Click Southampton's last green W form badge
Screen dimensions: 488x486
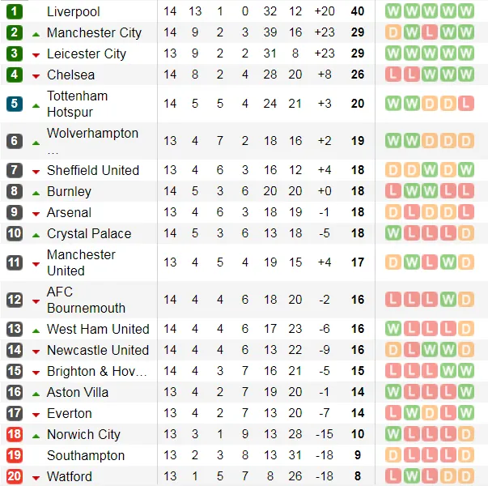465,455
